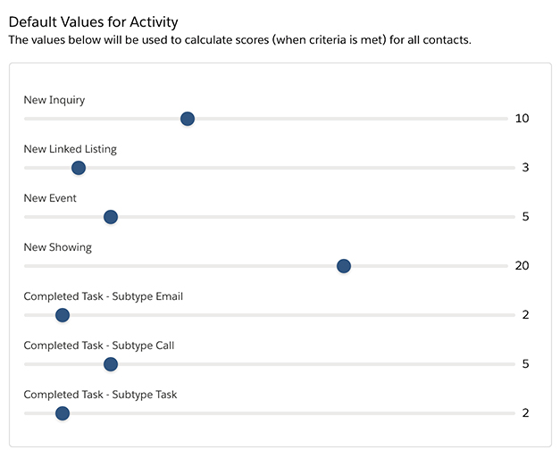Click the New Showing label
Viewport: 560px width, 458px height.
[x=57, y=247]
